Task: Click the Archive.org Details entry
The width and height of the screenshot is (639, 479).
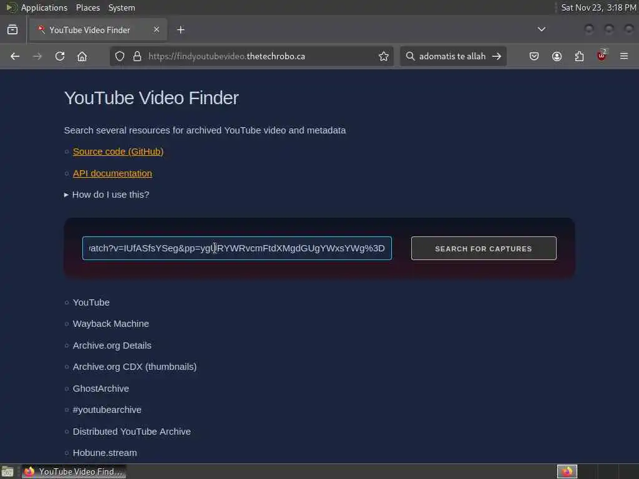Action: [112, 346]
